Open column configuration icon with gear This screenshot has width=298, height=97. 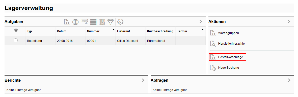[x=102, y=22]
